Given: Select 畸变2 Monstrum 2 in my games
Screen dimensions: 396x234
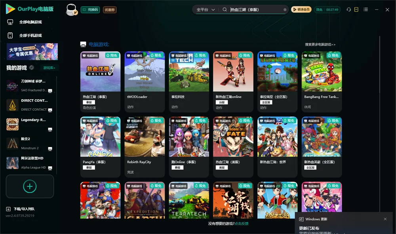Looking at the screenshot, I should pos(30,143).
